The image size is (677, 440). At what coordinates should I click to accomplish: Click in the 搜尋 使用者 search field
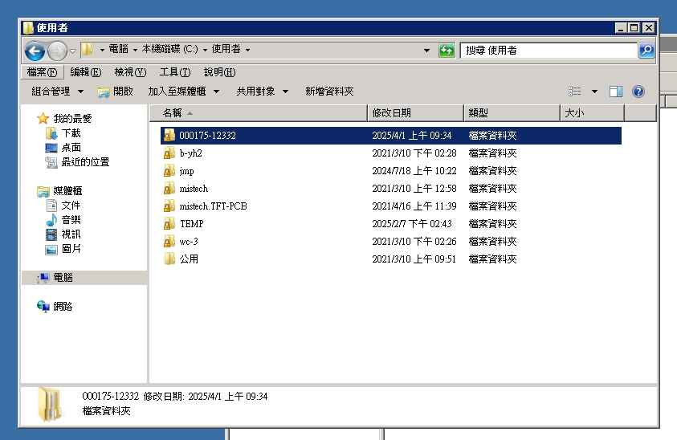point(549,51)
